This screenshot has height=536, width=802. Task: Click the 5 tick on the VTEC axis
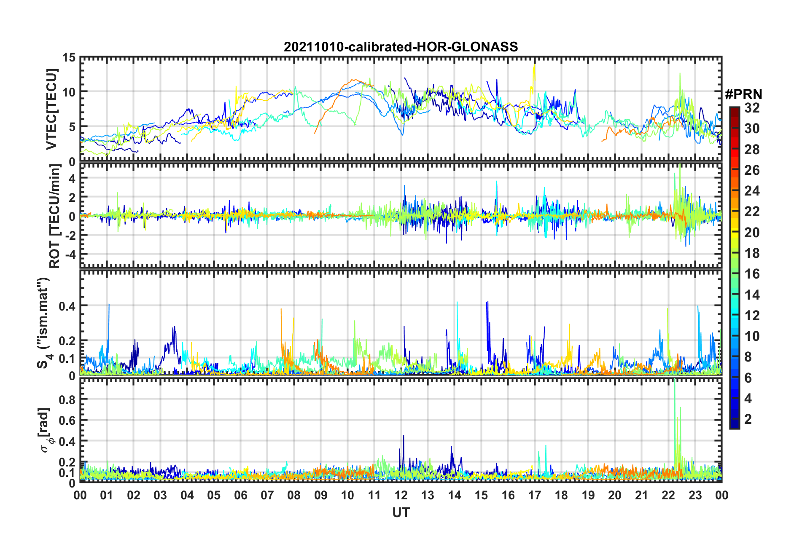(x=72, y=127)
